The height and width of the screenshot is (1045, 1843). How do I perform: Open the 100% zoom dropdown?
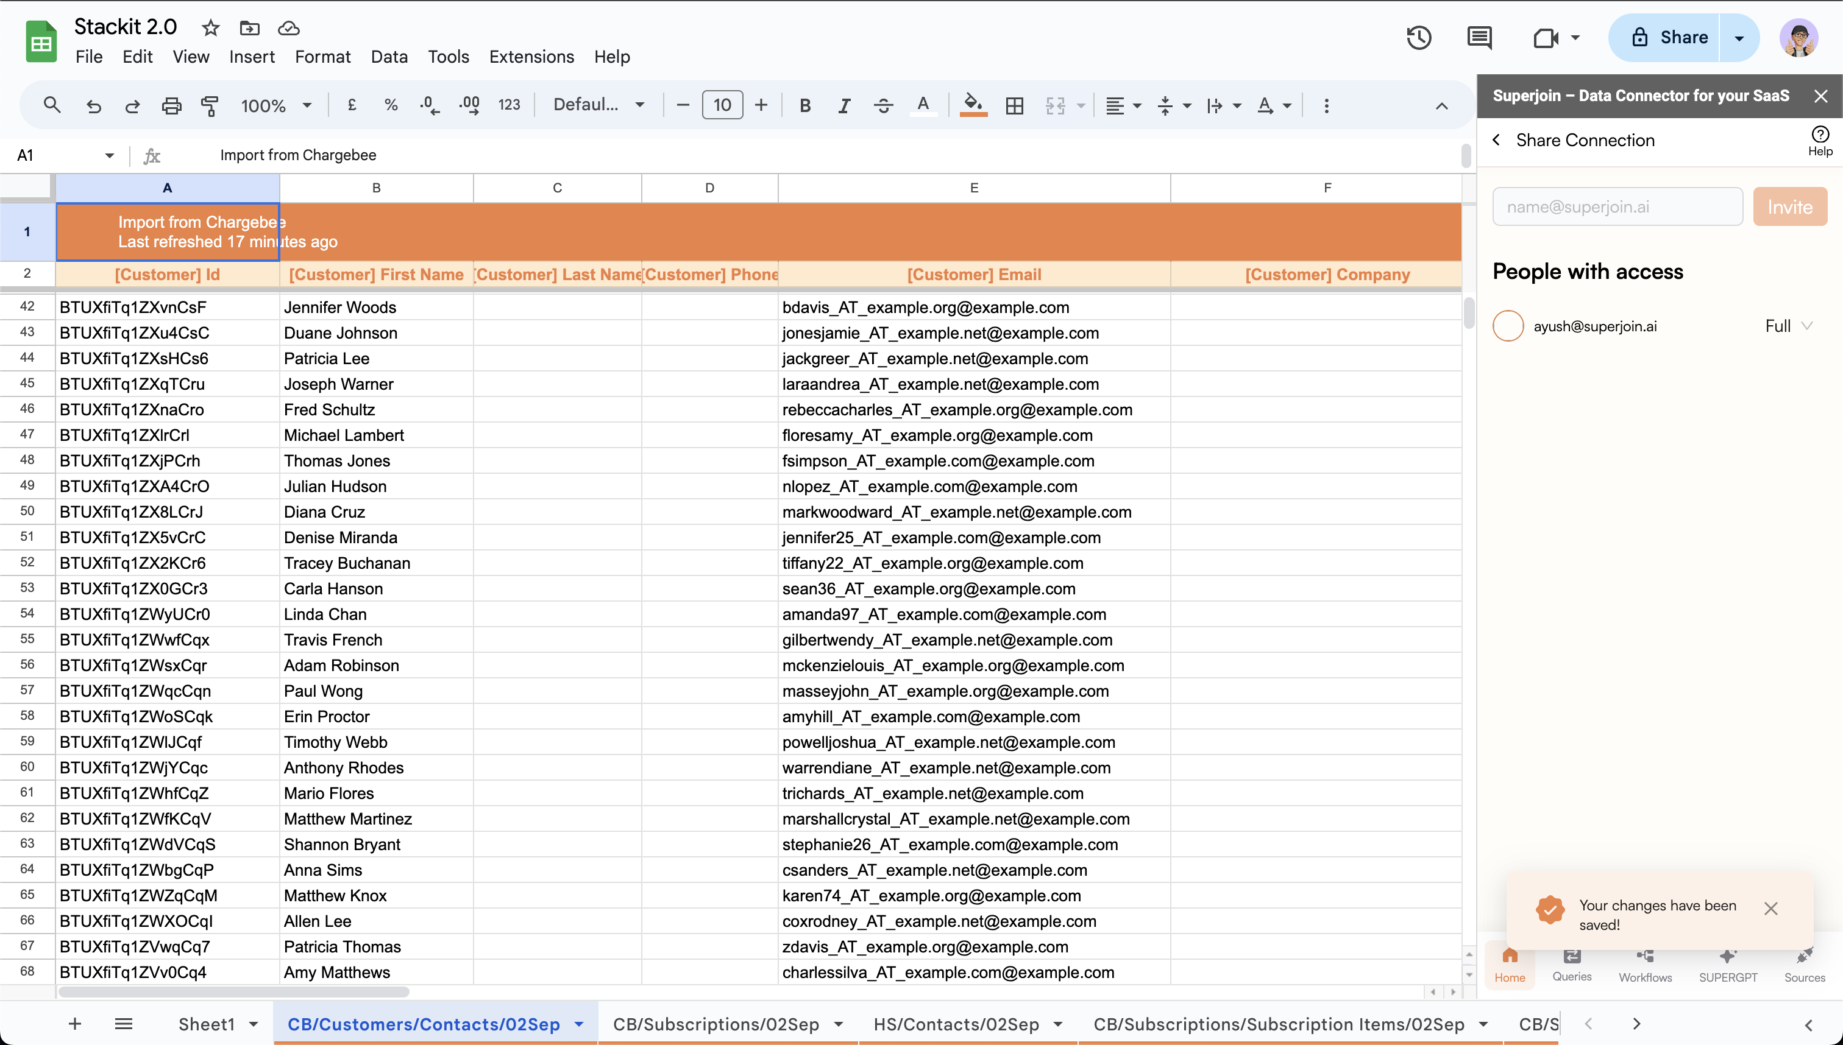[276, 105]
